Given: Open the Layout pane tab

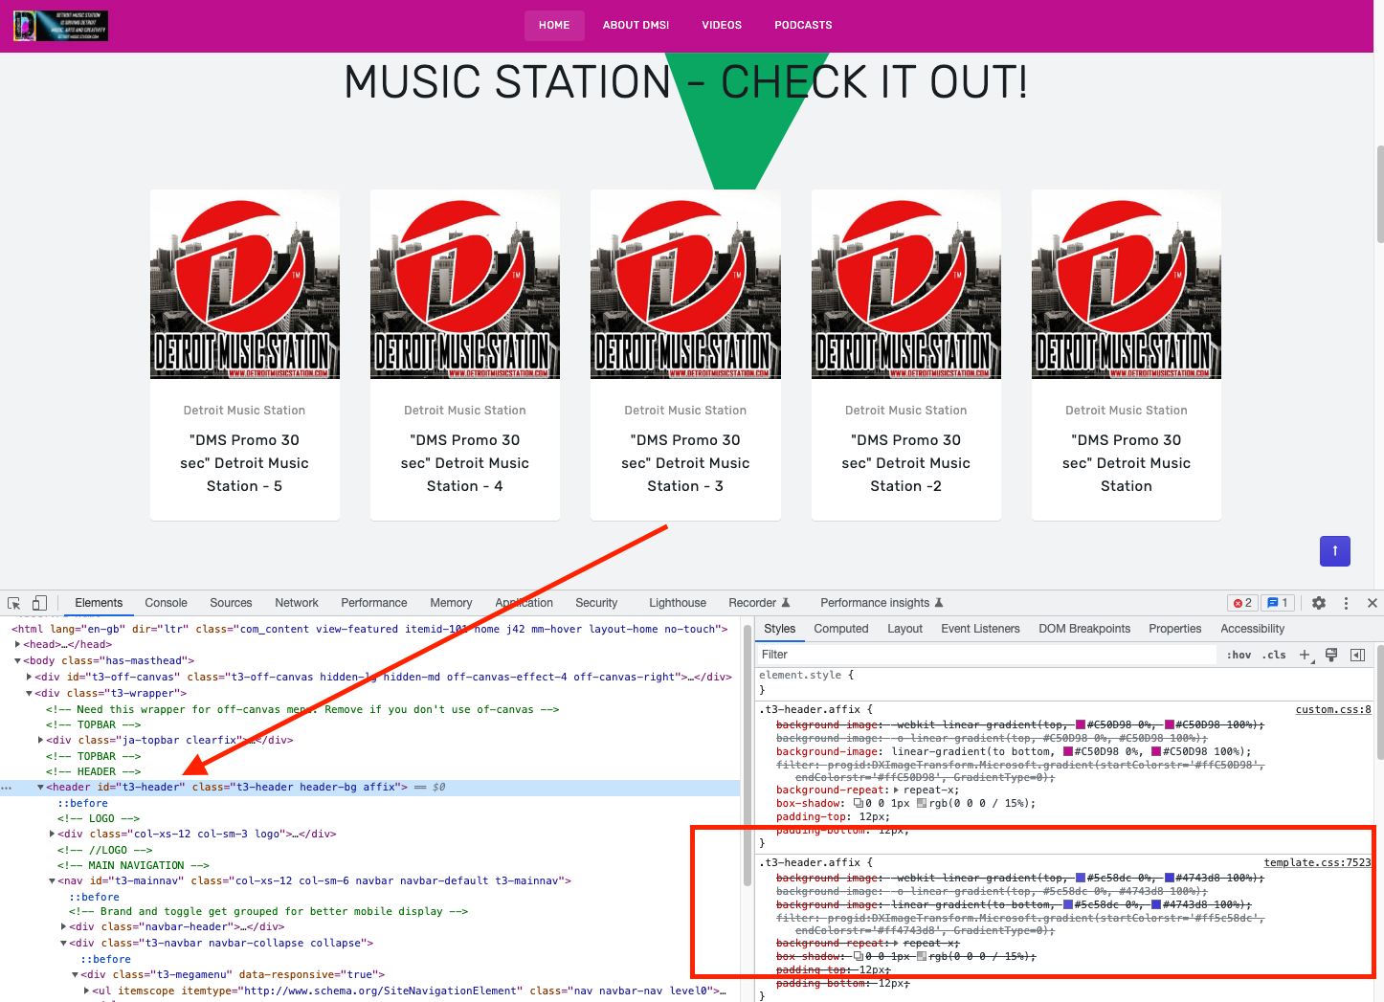Looking at the screenshot, I should click(x=904, y=629).
